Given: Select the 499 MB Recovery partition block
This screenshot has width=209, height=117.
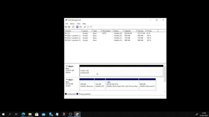Looking at the screenshot, I should click(x=87, y=84).
